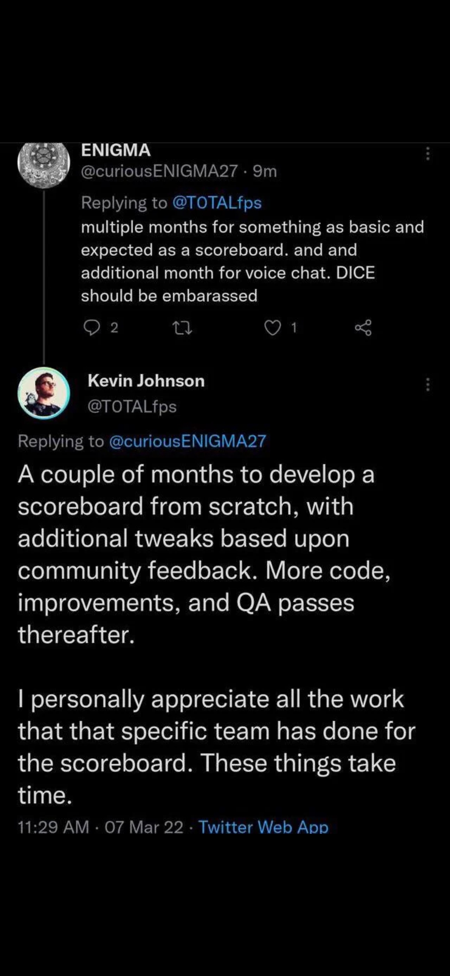Click the Kevin Johnson display name

pos(146,380)
